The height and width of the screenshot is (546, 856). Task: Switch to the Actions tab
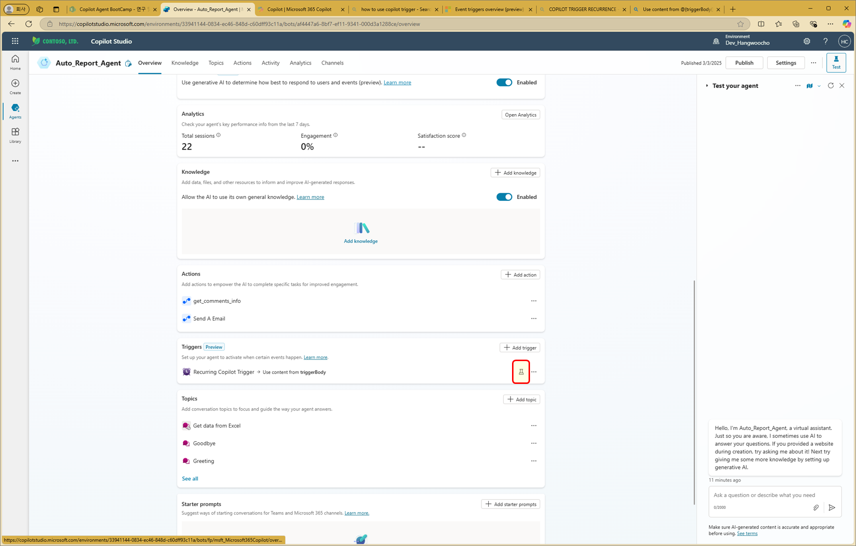click(x=242, y=63)
